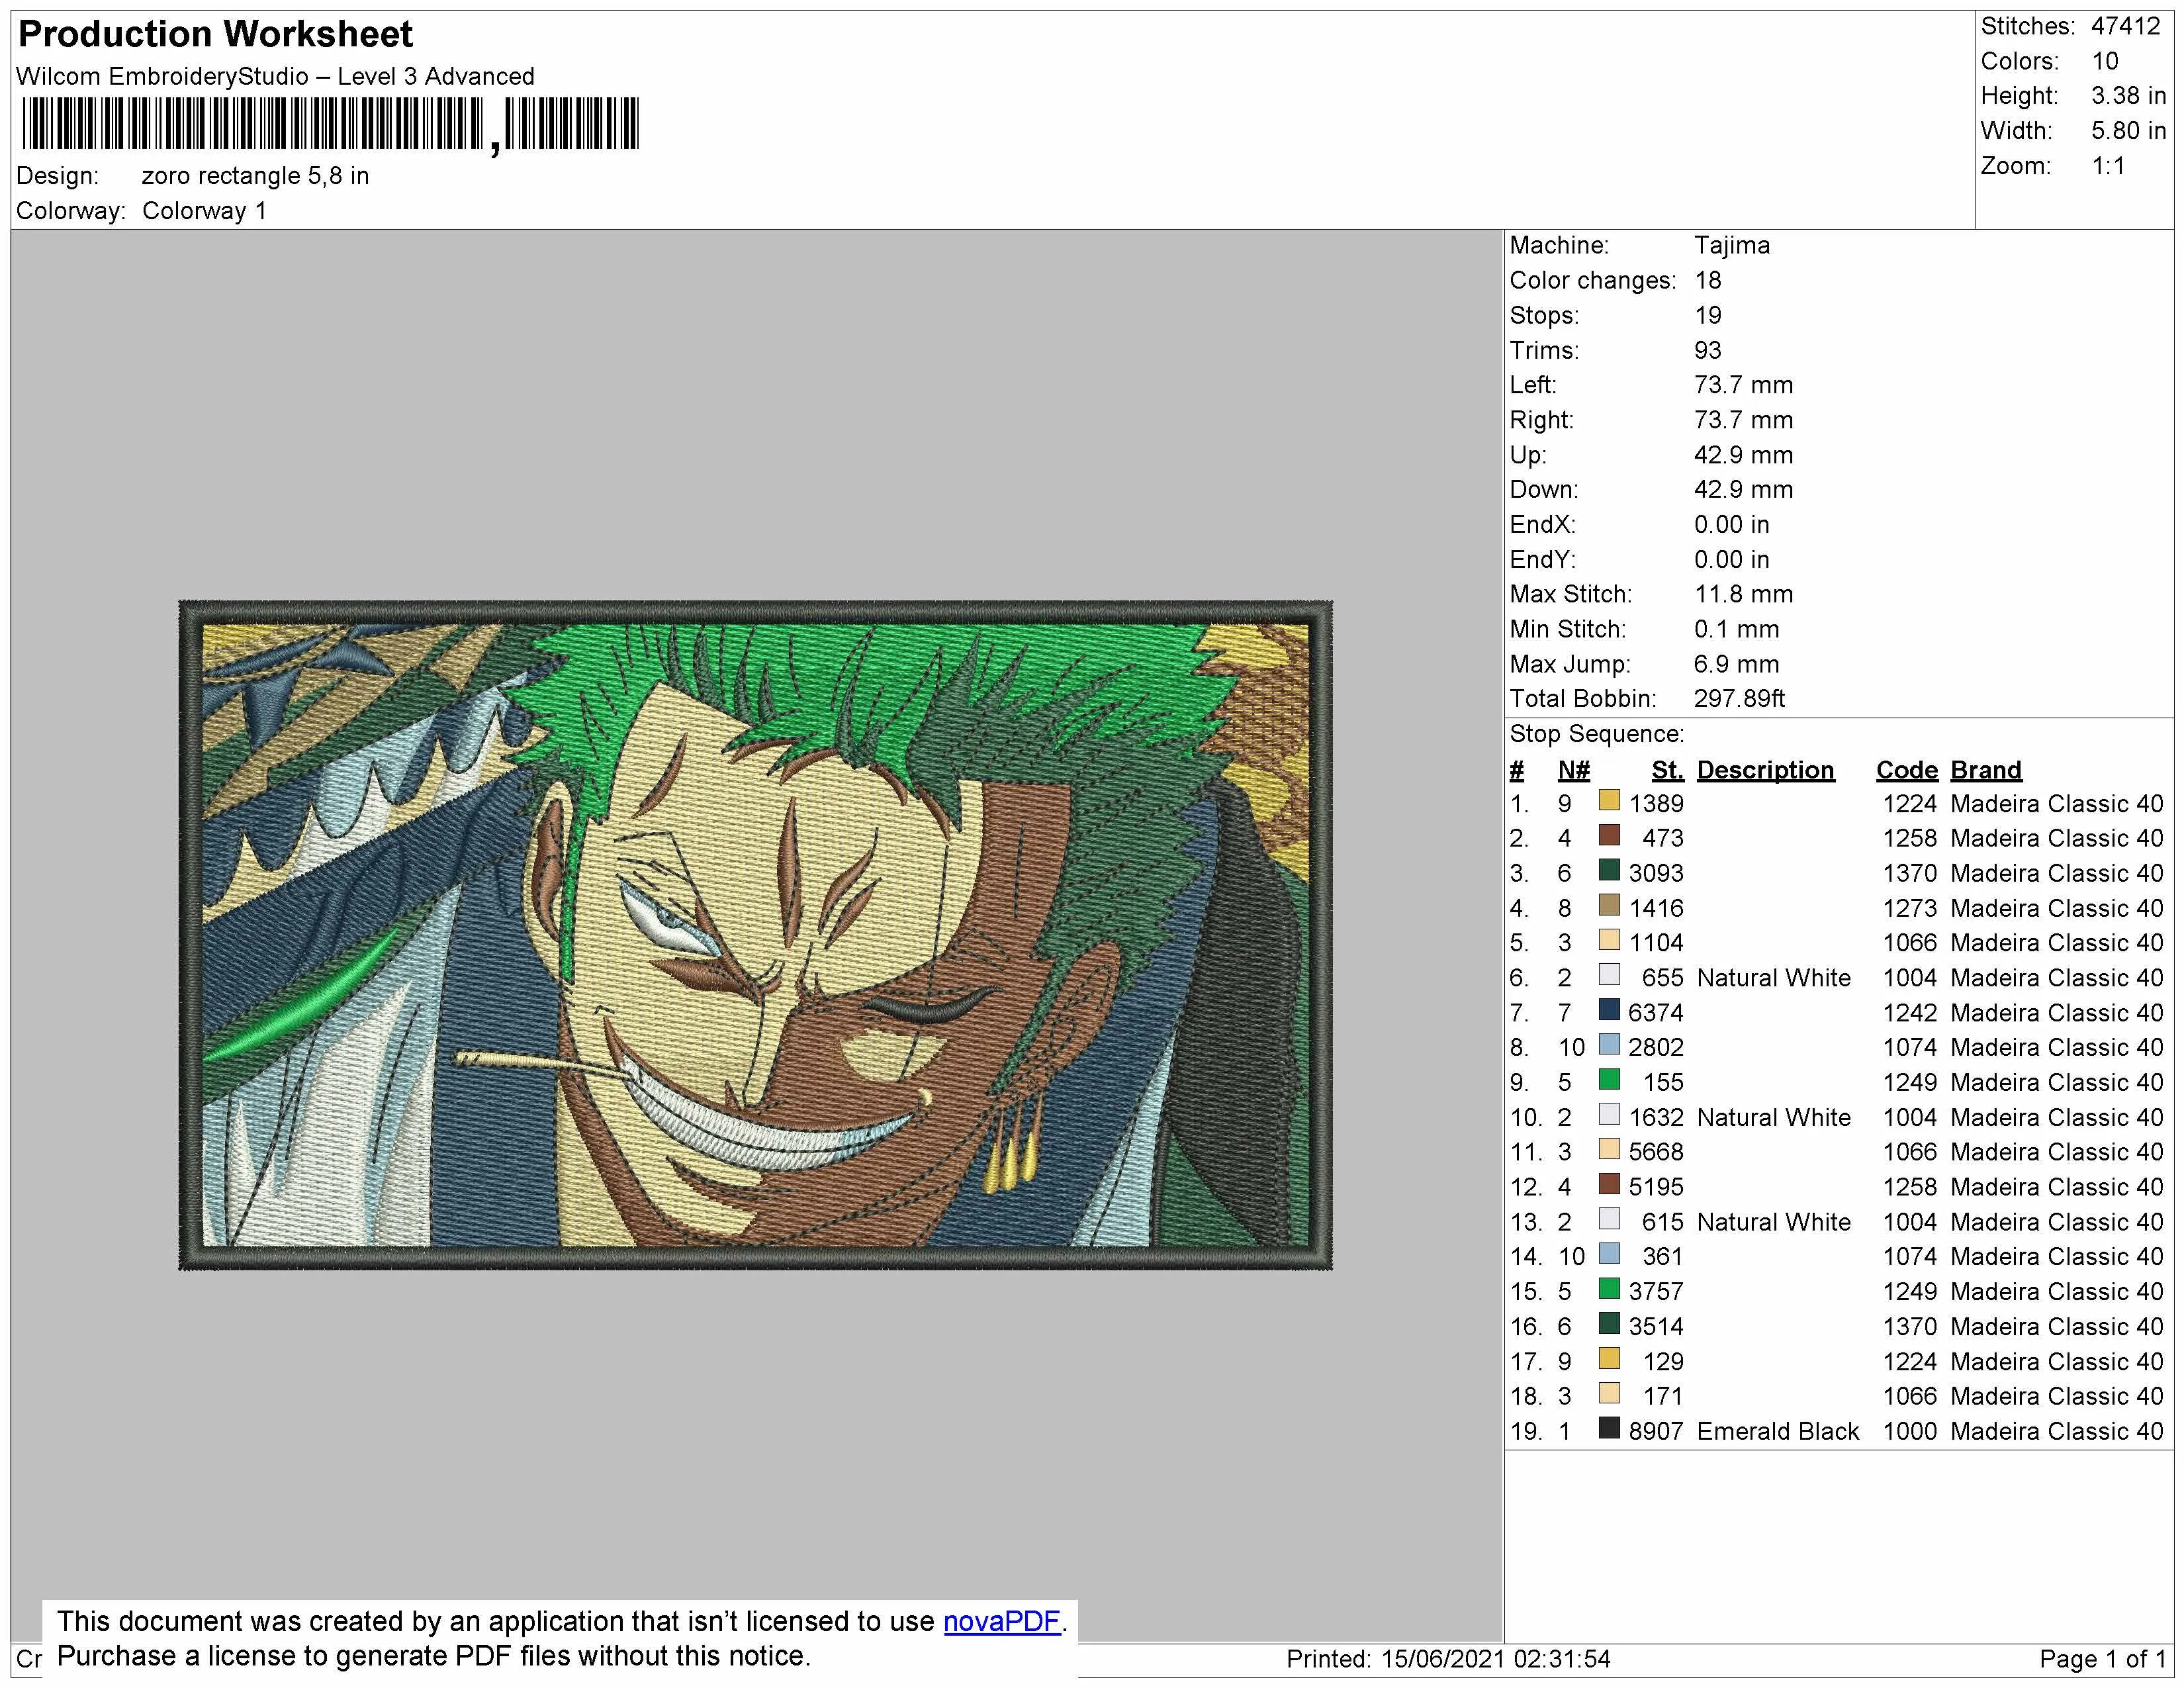Click the dark green swatch in stop row 3
The image size is (2184, 1688).
(1609, 870)
